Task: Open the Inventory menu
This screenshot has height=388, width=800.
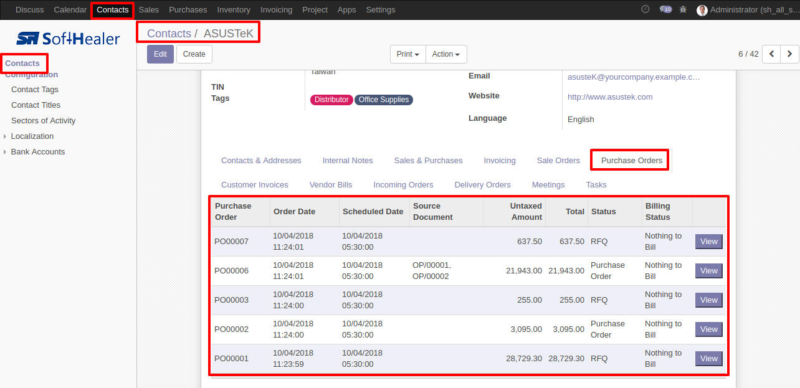Action: pyautogui.click(x=234, y=10)
